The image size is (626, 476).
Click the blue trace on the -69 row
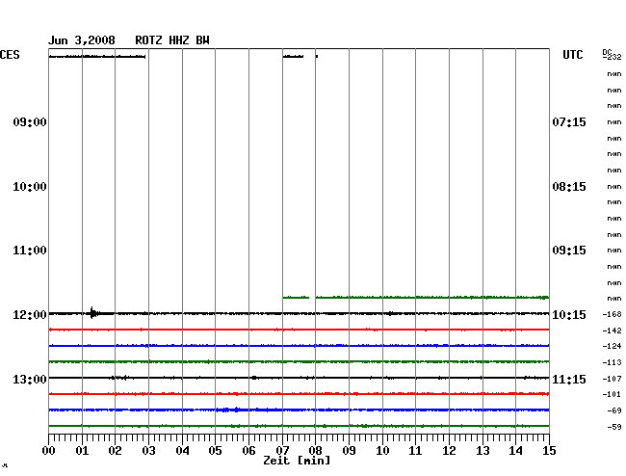(299, 410)
